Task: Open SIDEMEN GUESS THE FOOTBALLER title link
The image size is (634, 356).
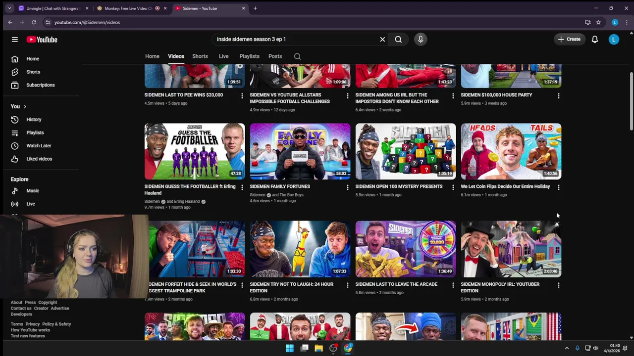Action: coord(190,190)
